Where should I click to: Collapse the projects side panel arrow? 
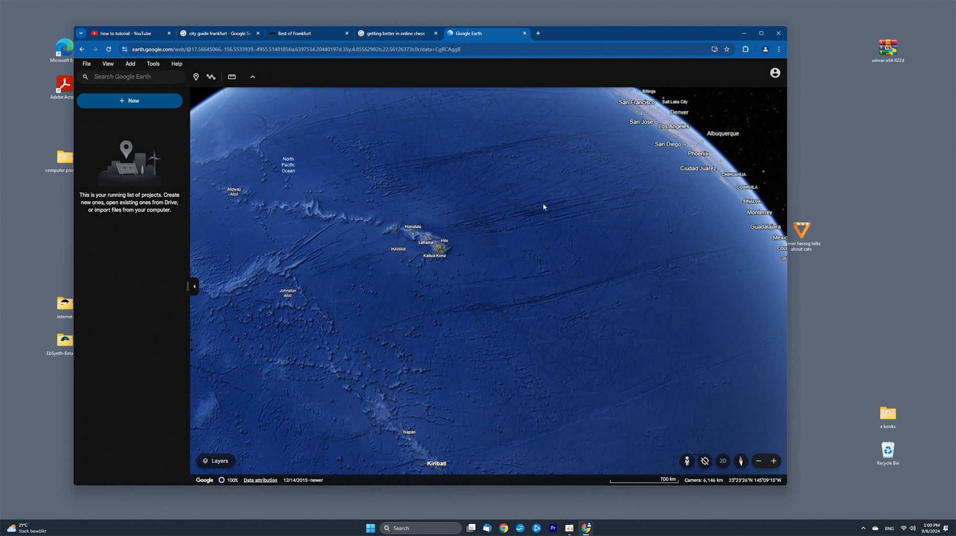pyautogui.click(x=194, y=286)
